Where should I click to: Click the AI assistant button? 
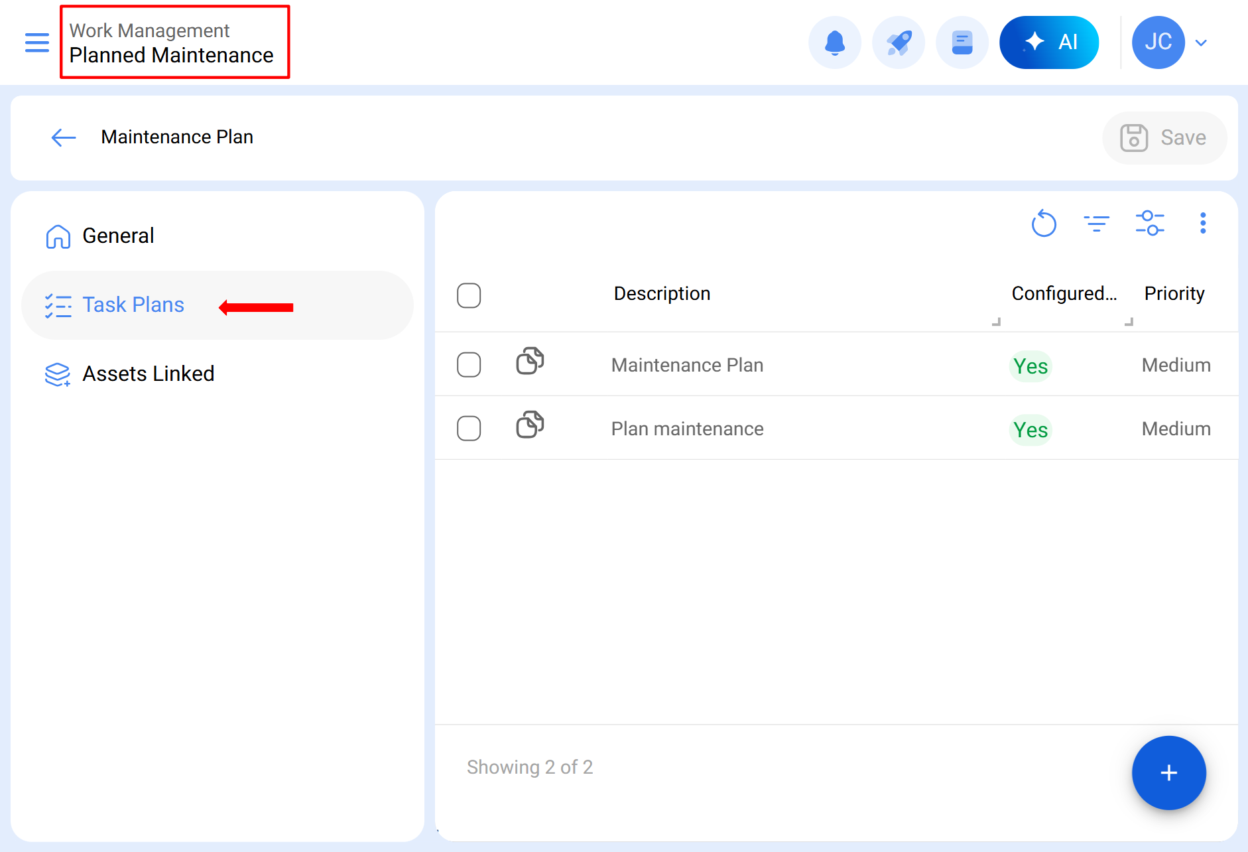click(x=1049, y=42)
